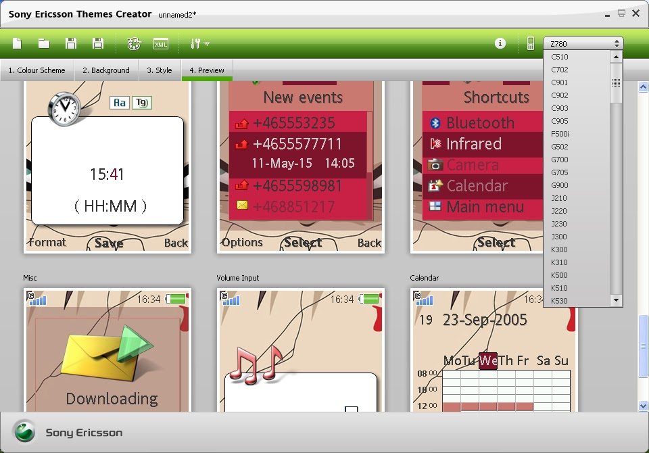
Task: Click the preview pane scrollbar thumb
Action: click(643, 346)
